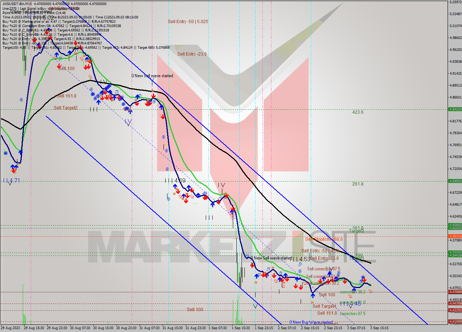
Task: Click the '0 New Buy Wave started' label
Action: [x=311, y=322]
